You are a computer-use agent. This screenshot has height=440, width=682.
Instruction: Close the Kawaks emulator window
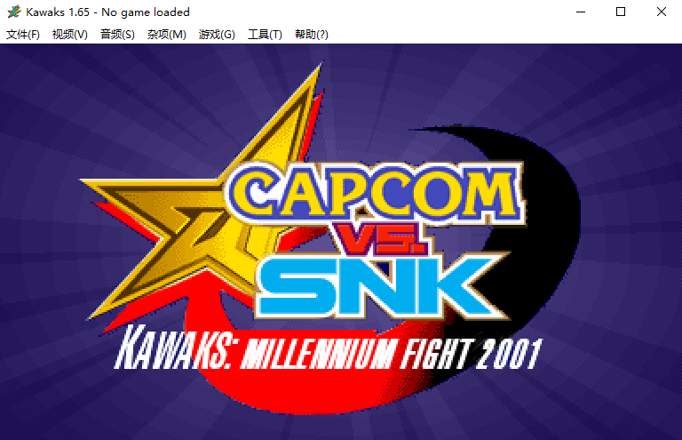[x=661, y=12]
